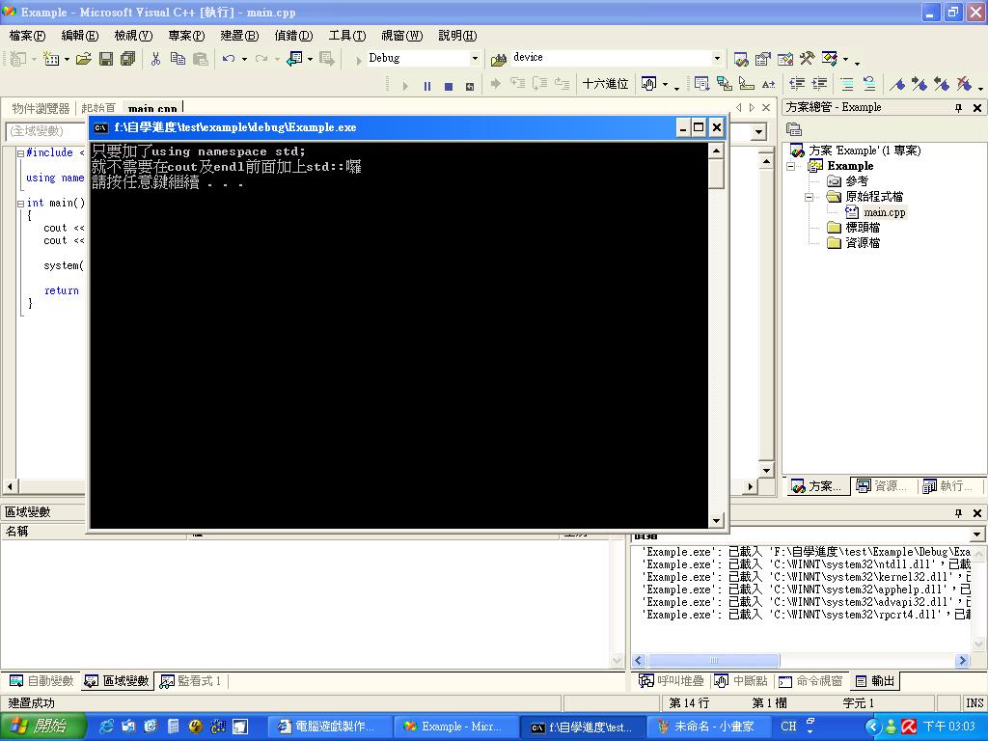The height and width of the screenshot is (741, 988).
Task: Switch to the 中斷點 tab
Action: 741,681
